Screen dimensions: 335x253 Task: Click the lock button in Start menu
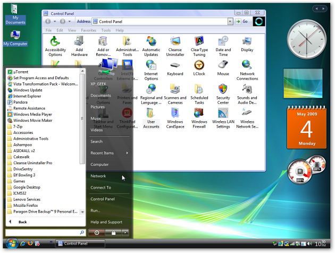pos(113,232)
